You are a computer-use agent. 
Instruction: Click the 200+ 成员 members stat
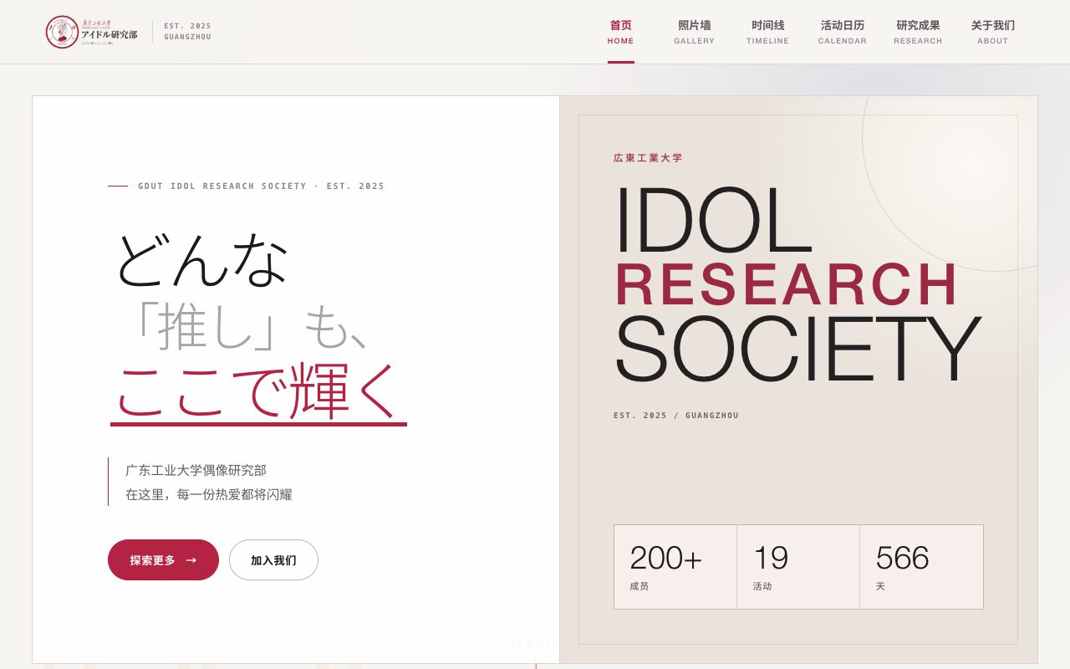[x=675, y=567]
